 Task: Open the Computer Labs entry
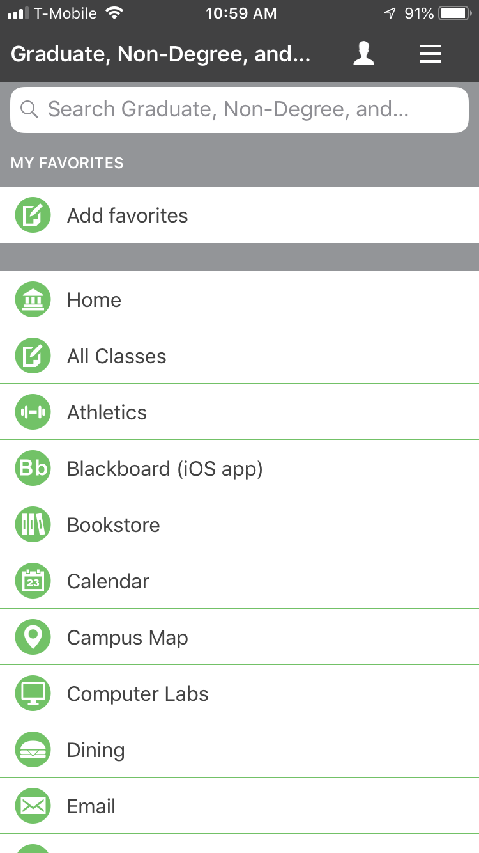click(x=138, y=694)
